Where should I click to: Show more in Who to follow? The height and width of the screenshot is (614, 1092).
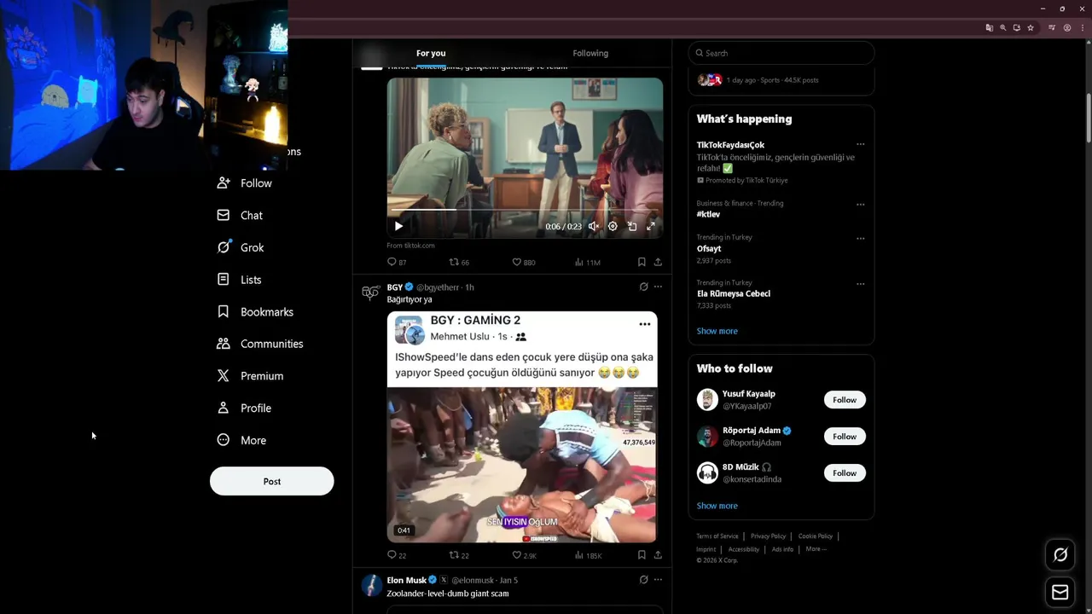(x=717, y=506)
